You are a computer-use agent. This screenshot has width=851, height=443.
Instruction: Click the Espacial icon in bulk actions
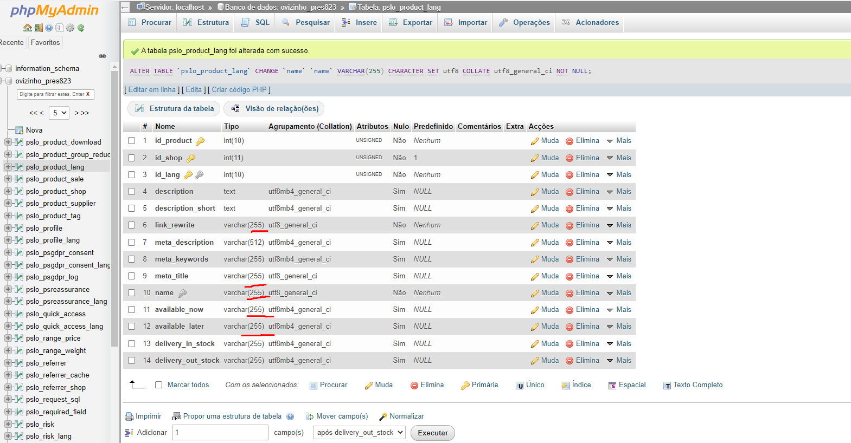612,386
